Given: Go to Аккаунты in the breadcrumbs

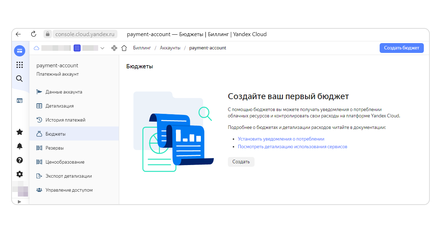Looking at the screenshot, I should click(x=170, y=48).
